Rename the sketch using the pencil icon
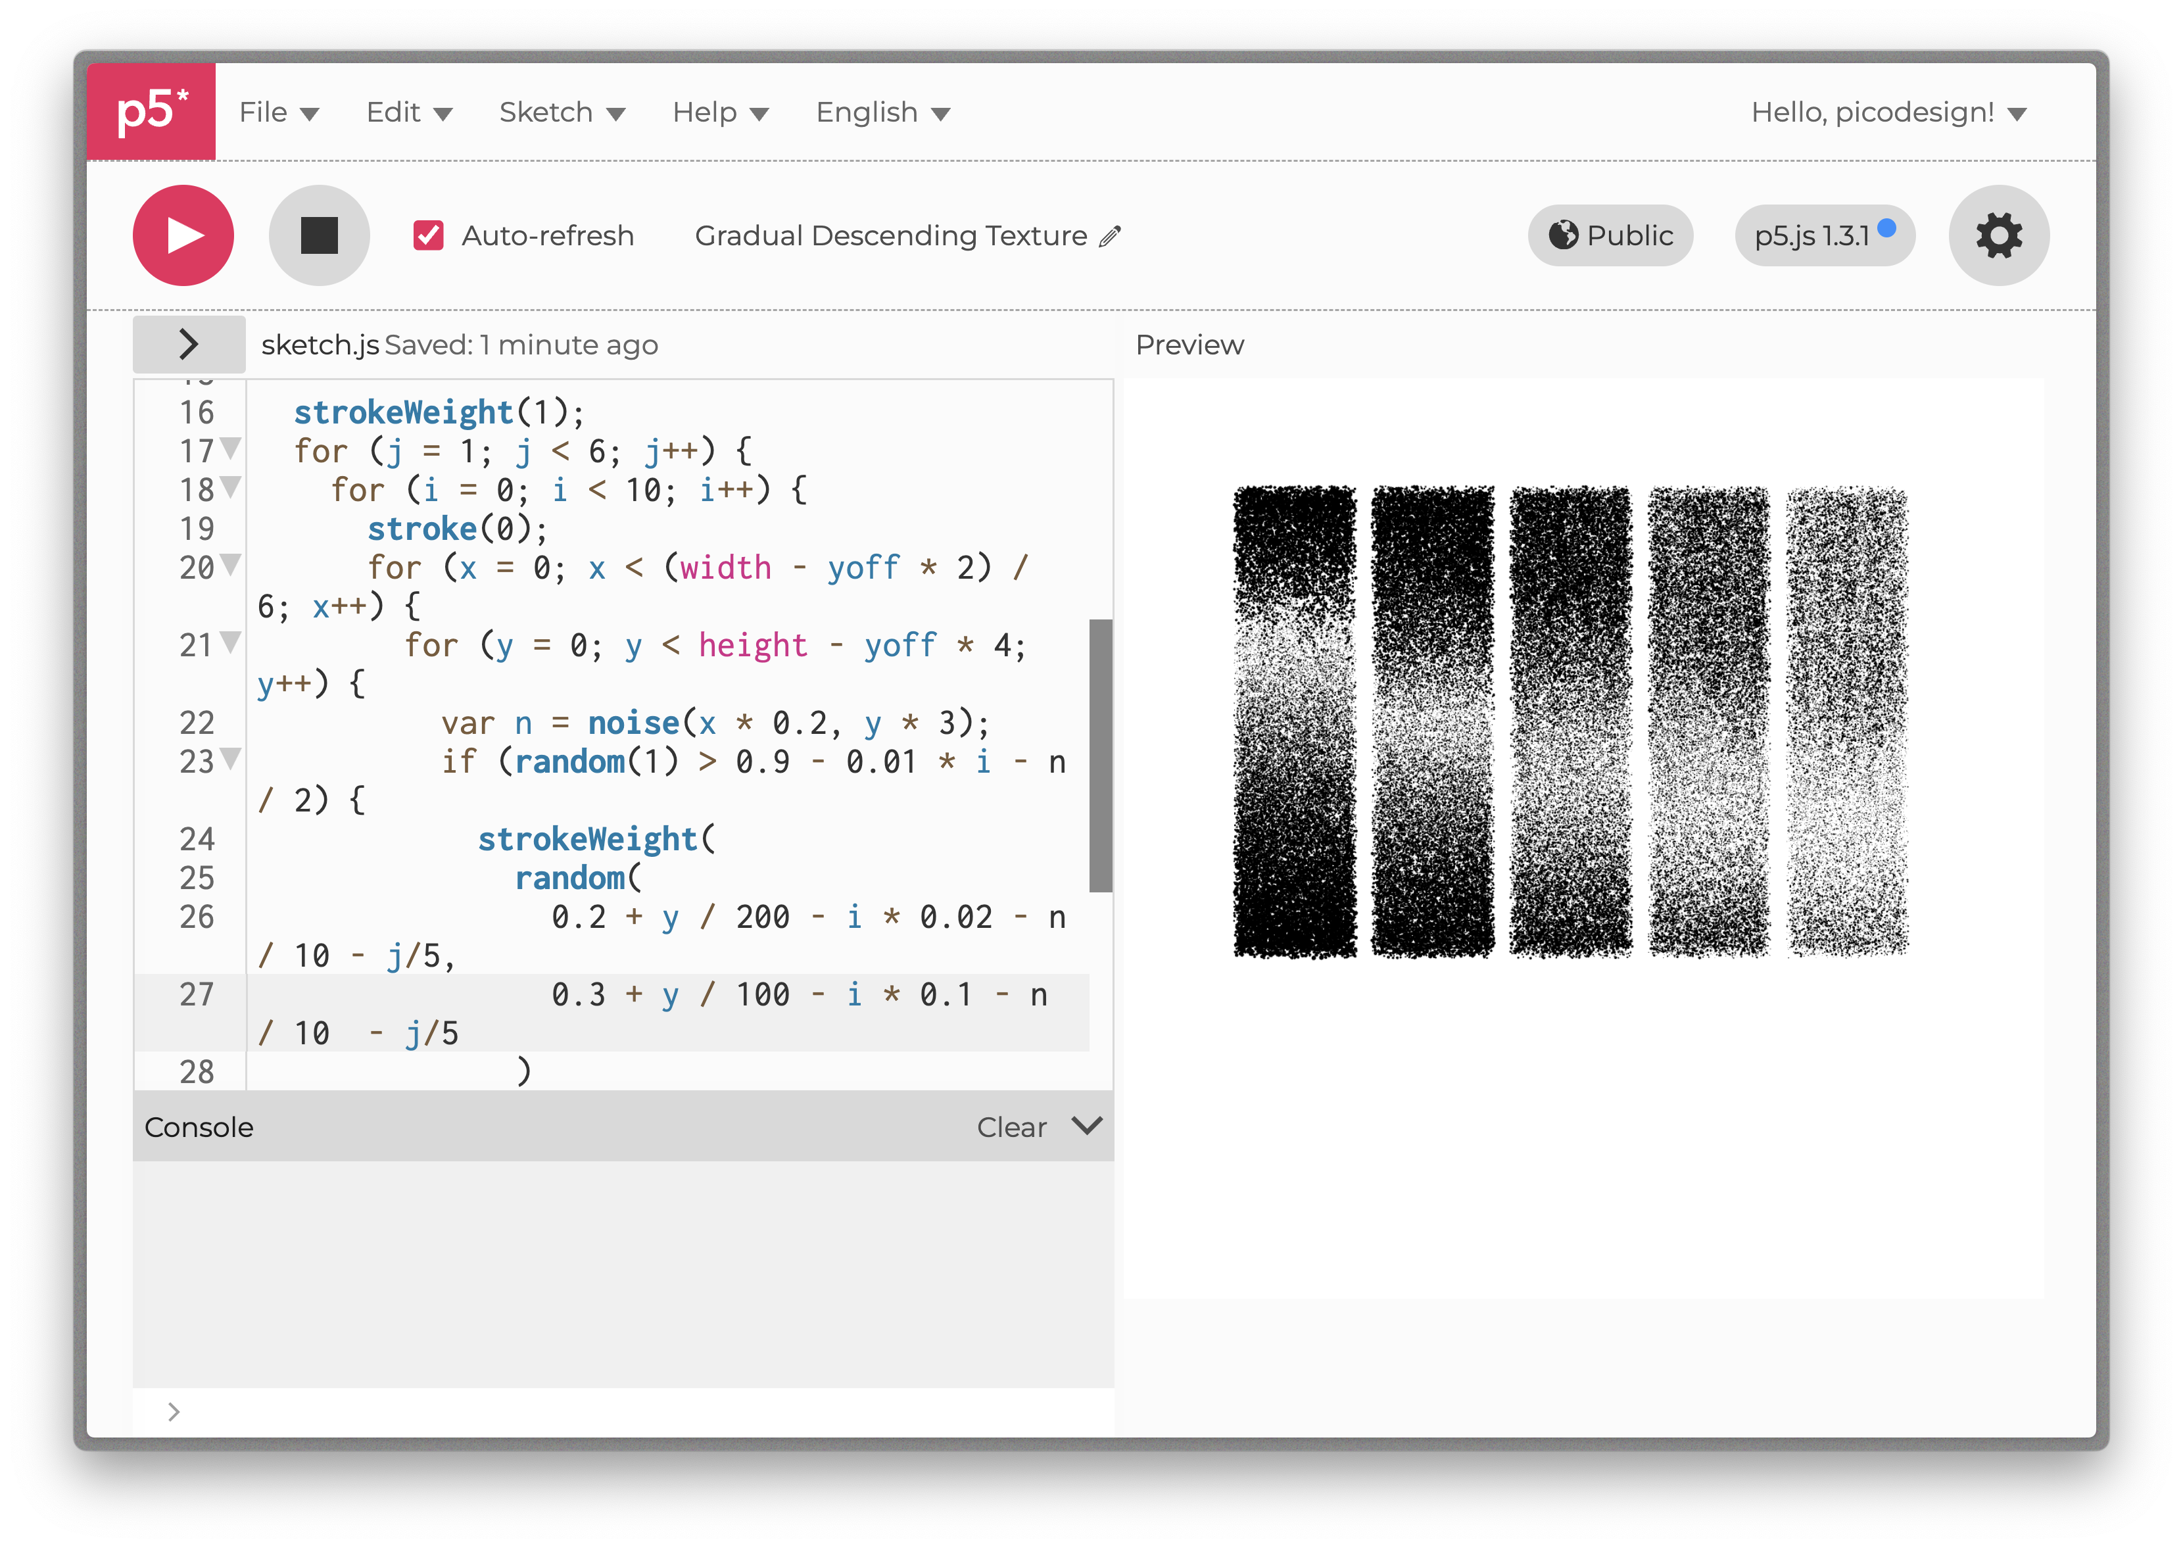 tap(1108, 236)
